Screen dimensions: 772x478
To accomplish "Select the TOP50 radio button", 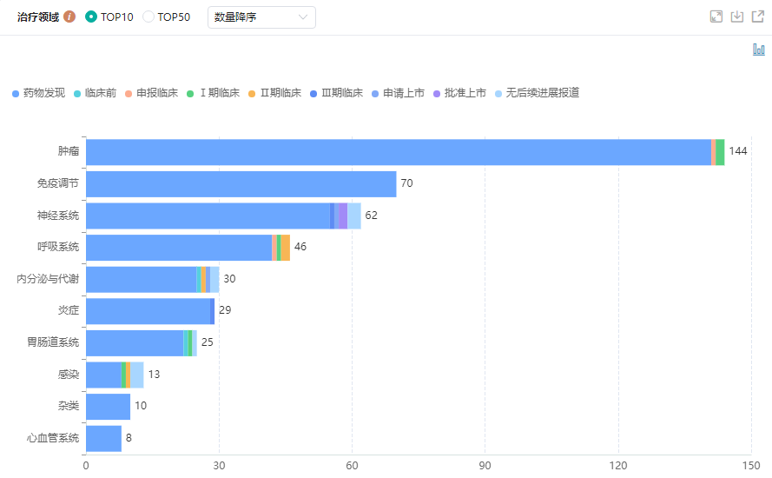I will [x=148, y=17].
